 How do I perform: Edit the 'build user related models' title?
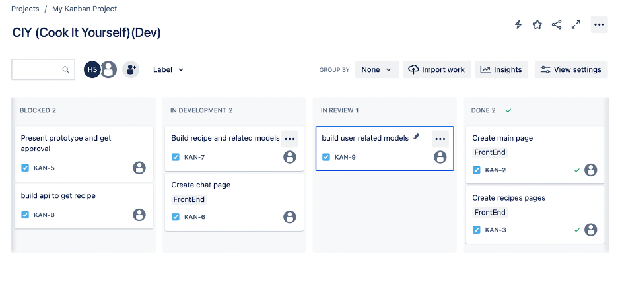tap(416, 137)
